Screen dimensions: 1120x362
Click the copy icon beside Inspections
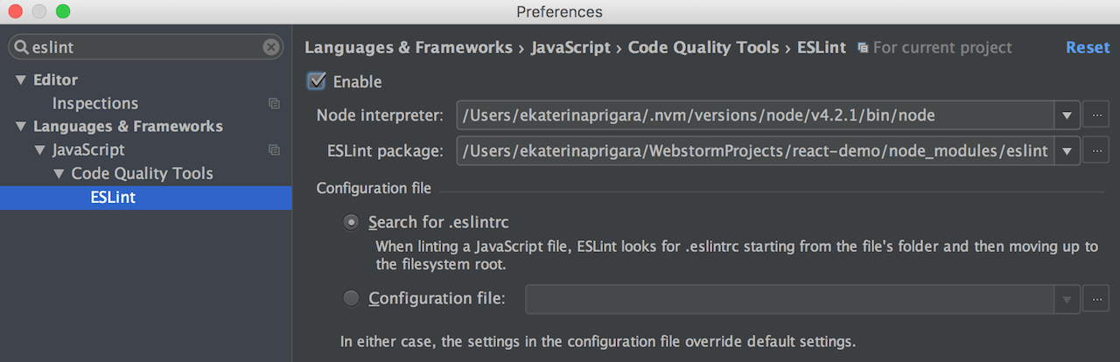[x=274, y=103]
